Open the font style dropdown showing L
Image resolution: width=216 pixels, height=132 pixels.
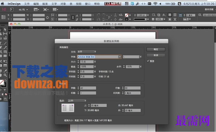point(132,57)
